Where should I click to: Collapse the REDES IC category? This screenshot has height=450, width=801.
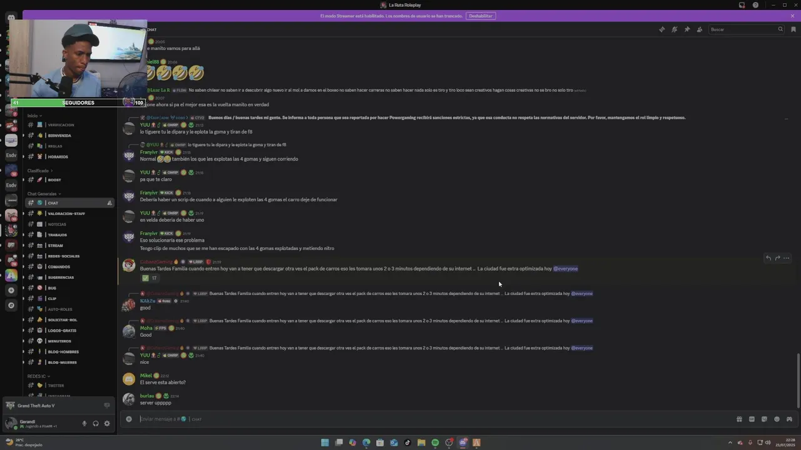[38, 376]
